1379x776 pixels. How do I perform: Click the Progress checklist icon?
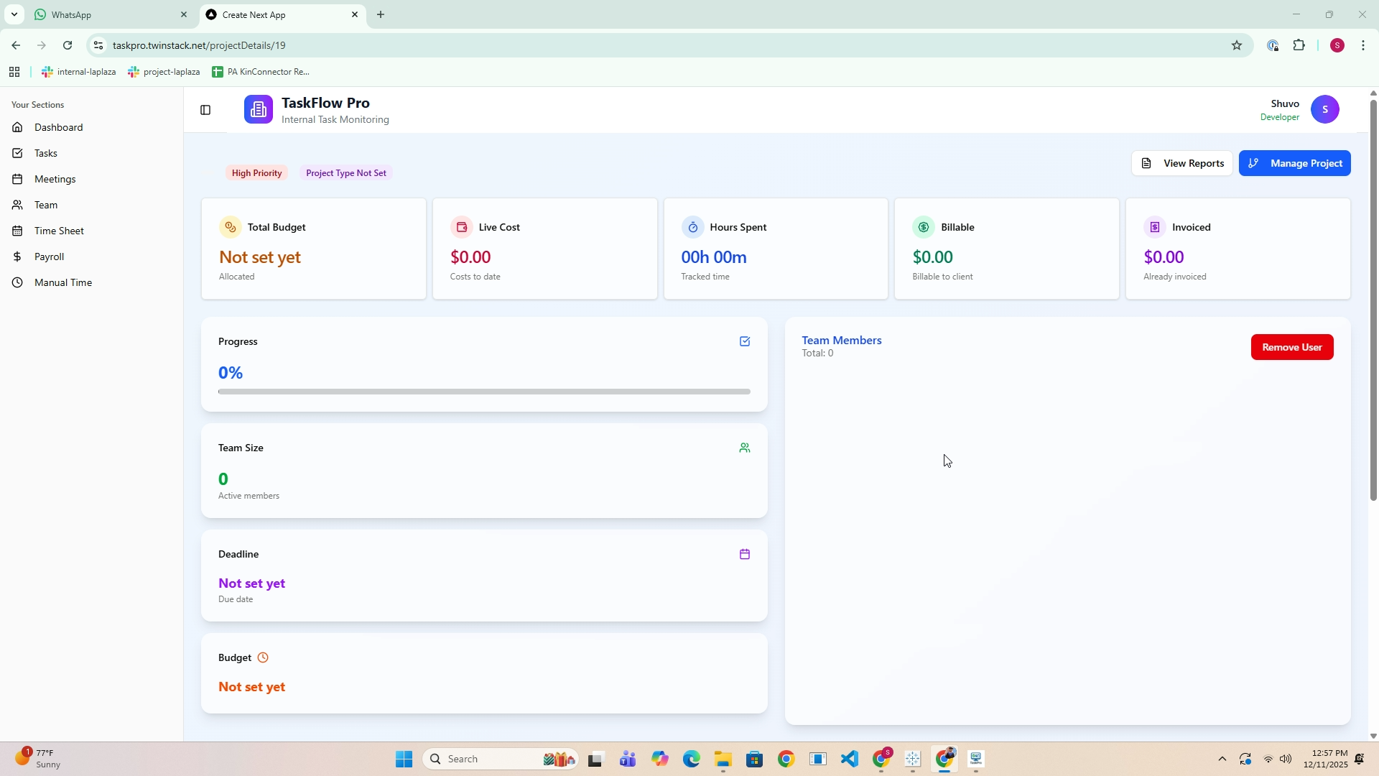point(745,341)
